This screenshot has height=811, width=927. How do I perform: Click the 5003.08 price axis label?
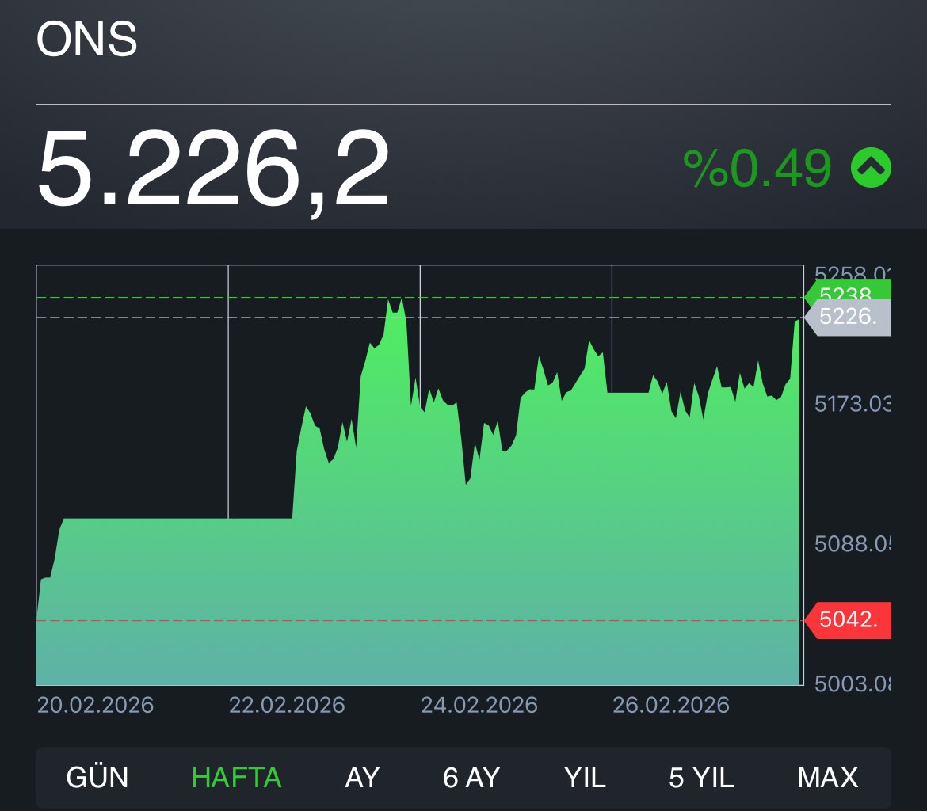point(853,684)
